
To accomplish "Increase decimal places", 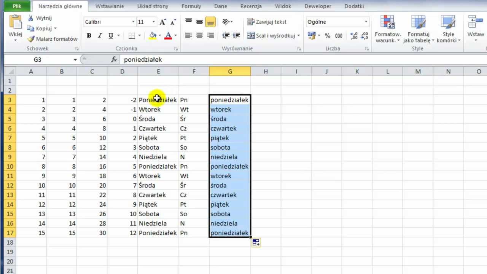I will (x=354, y=35).
